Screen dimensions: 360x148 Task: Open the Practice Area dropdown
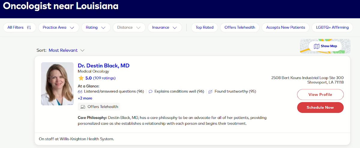pyautogui.click(x=58, y=27)
